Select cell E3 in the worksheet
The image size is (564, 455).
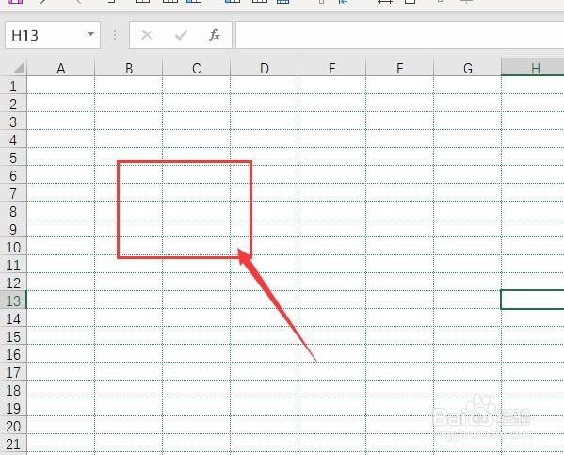(332, 121)
